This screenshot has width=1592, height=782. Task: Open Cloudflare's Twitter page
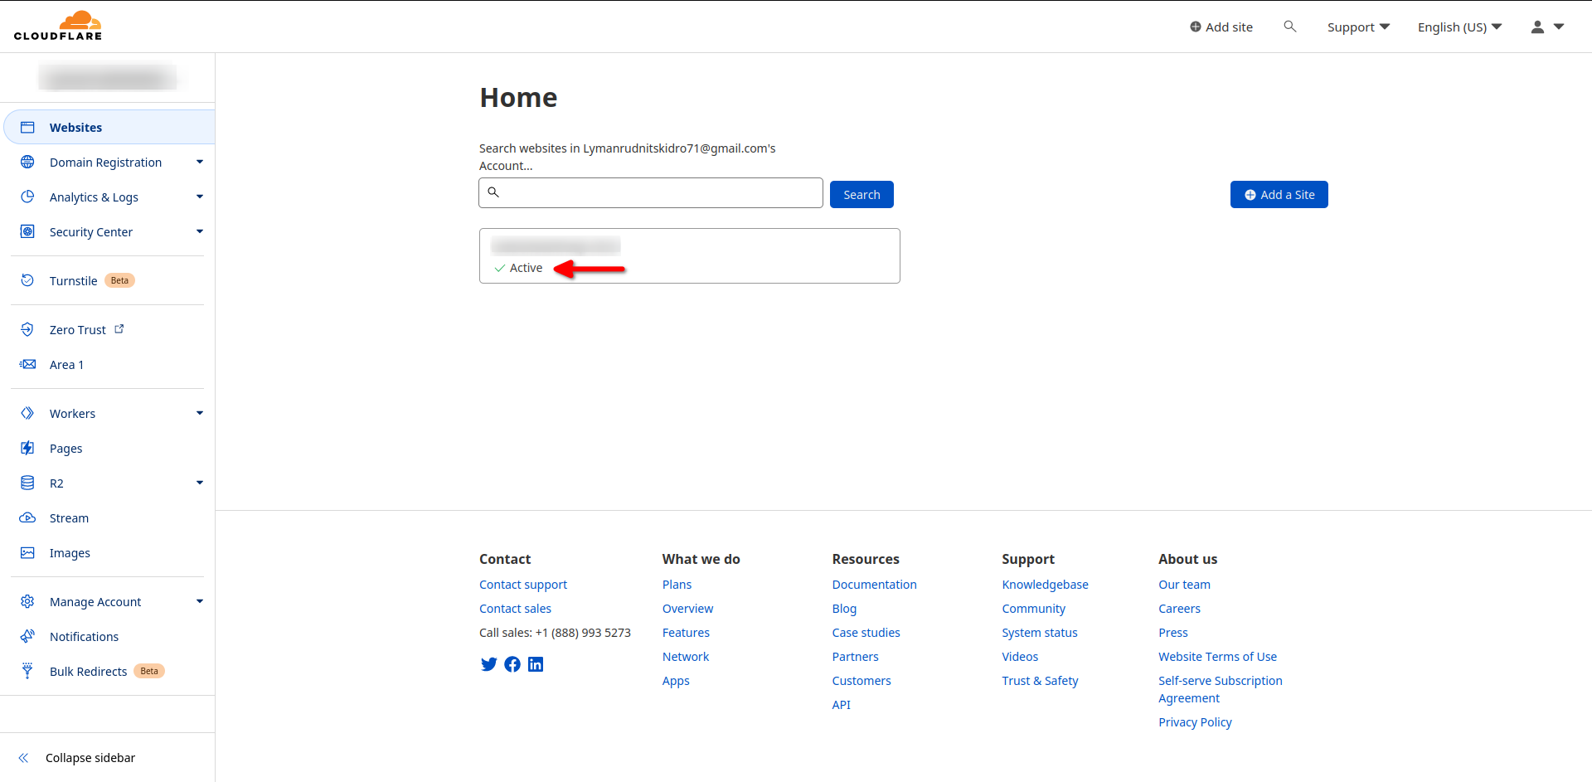(x=488, y=664)
